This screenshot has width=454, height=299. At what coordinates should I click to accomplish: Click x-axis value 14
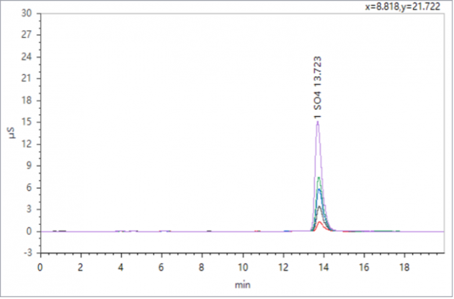click(x=324, y=268)
